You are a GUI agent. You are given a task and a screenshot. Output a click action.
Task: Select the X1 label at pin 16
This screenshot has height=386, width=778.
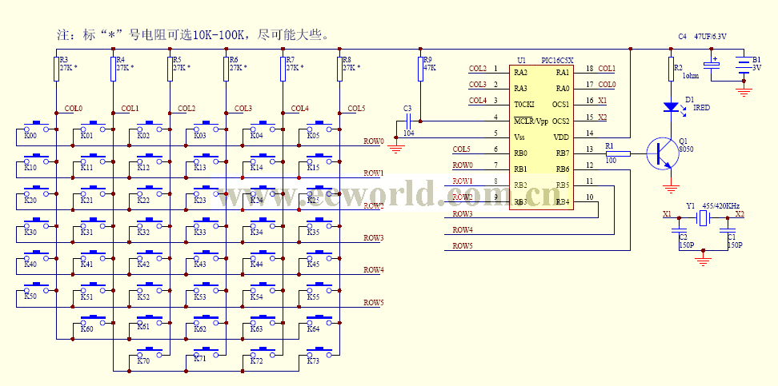[603, 101]
